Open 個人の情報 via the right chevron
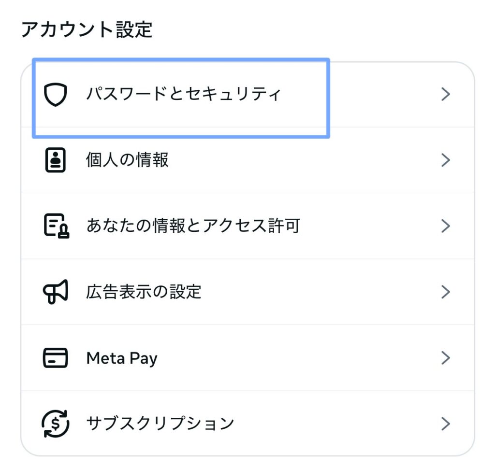Viewport: 495px width, 467px height. pos(446,160)
